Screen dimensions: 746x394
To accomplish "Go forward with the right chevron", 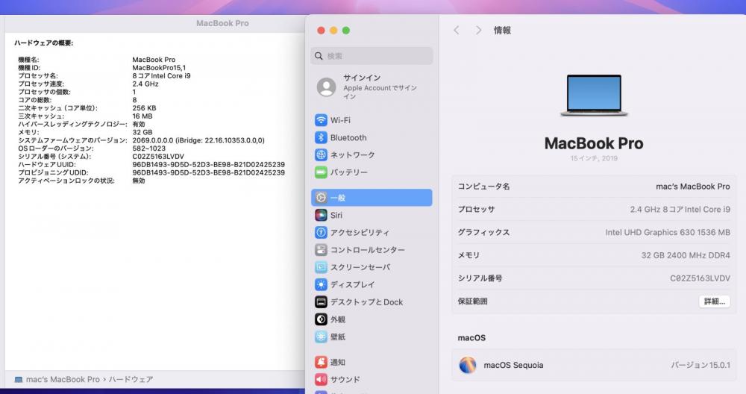I will 479,31.
